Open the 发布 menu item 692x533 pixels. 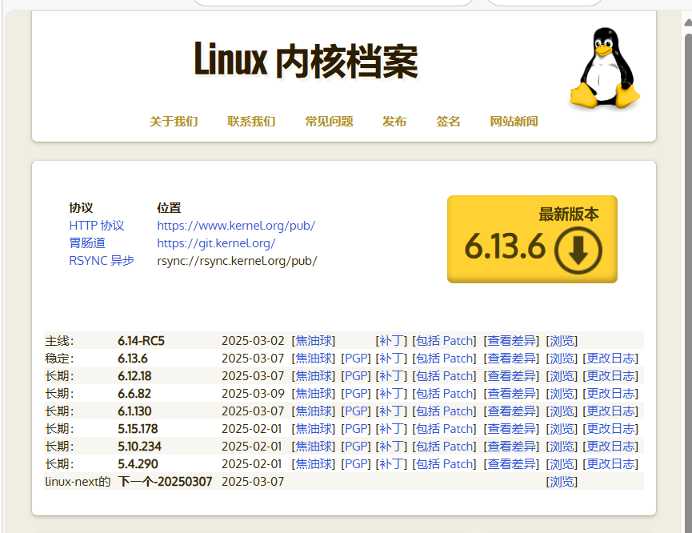pyautogui.click(x=394, y=122)
